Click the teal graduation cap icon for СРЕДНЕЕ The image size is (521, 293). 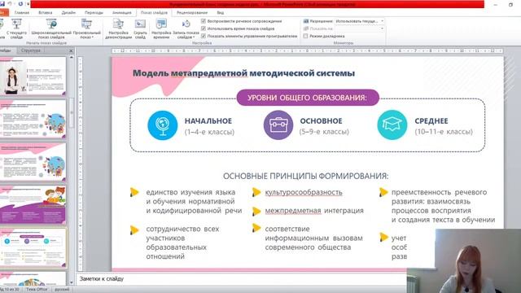point(392,125)
